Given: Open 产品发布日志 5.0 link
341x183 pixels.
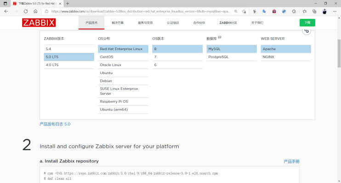Looking at the screenshot, I should (55, 124).
